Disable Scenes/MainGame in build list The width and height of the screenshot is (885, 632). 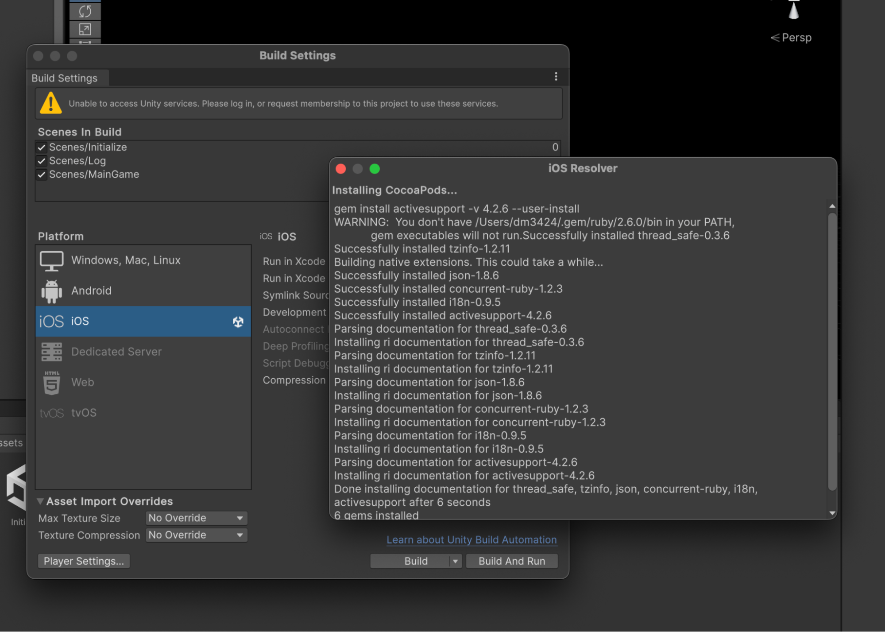point(42,174)
